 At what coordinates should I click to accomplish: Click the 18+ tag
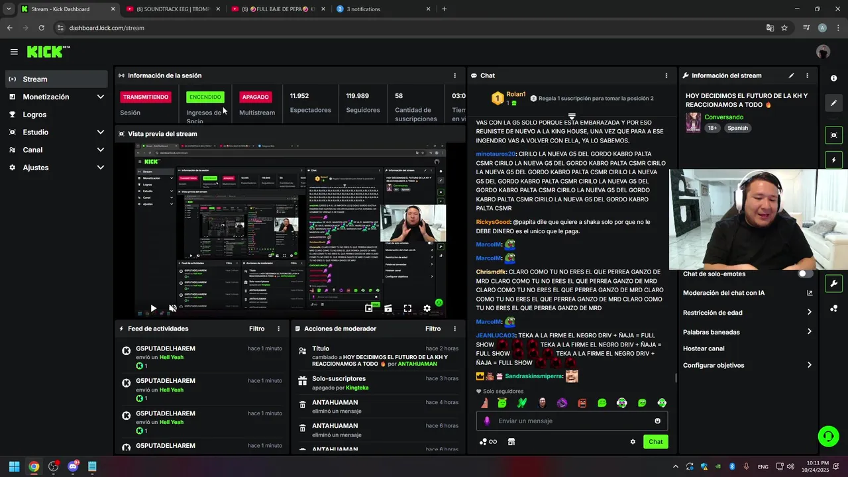pos(712,128)
